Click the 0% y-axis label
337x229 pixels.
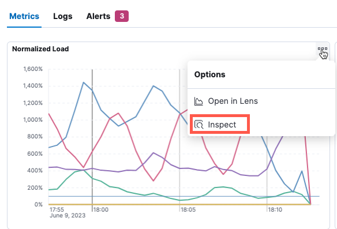[x=39, y=205]
